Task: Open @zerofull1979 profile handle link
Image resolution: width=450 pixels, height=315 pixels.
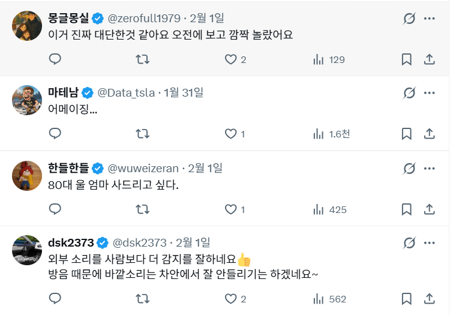Action: coord(144,19)
